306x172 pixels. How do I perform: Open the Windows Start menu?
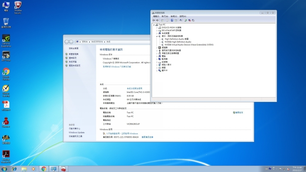coord(4,169)
